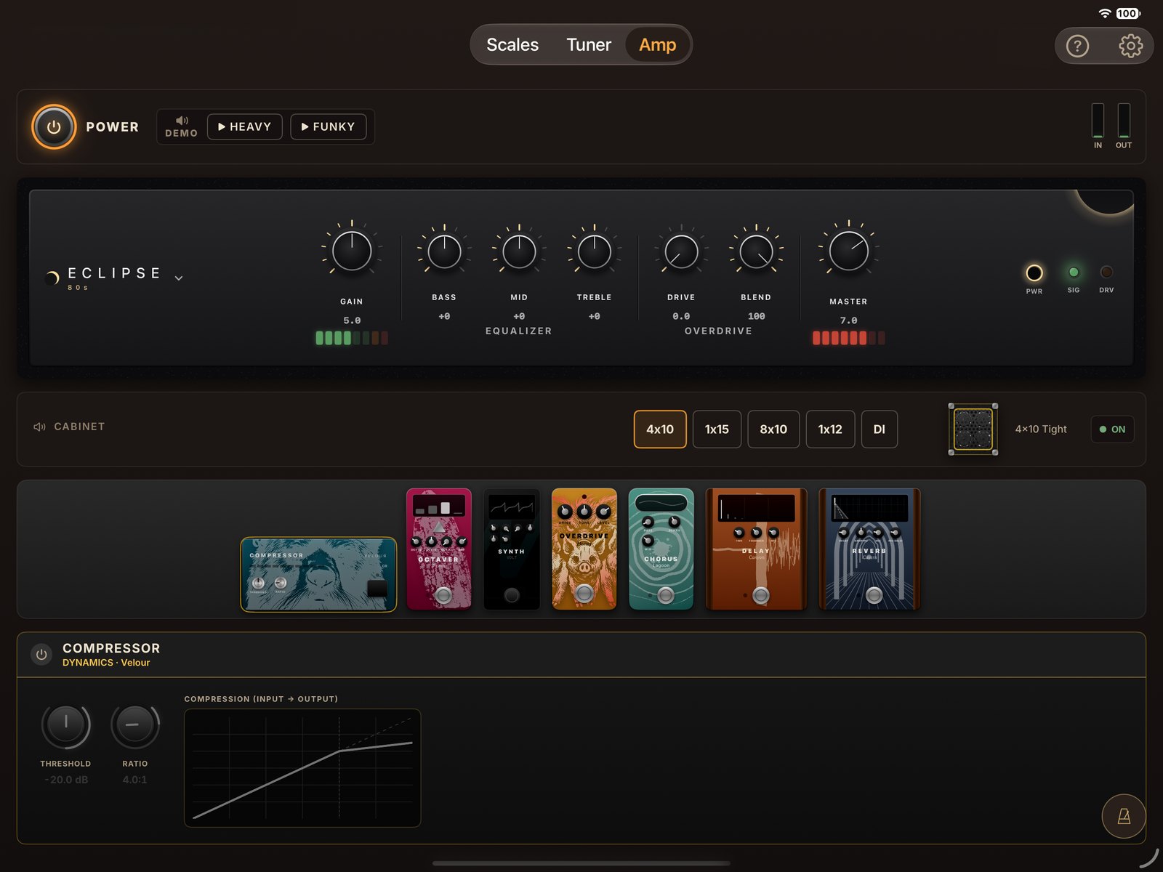Switch to the Amp tab
The height and width of the screenshot is (872, 1163).
(x=658, y=45)
